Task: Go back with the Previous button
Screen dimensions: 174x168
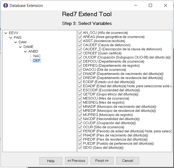Action: (x=76, y=161)
